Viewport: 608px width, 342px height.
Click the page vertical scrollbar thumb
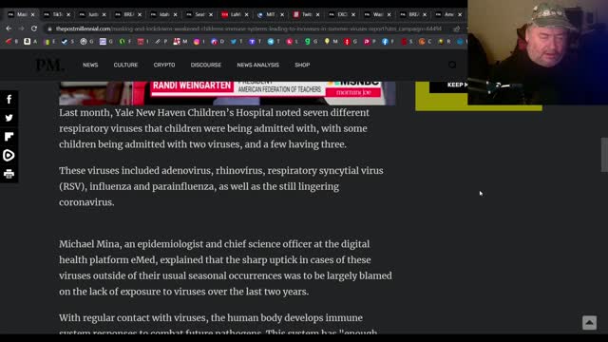[x=604, y=154]
